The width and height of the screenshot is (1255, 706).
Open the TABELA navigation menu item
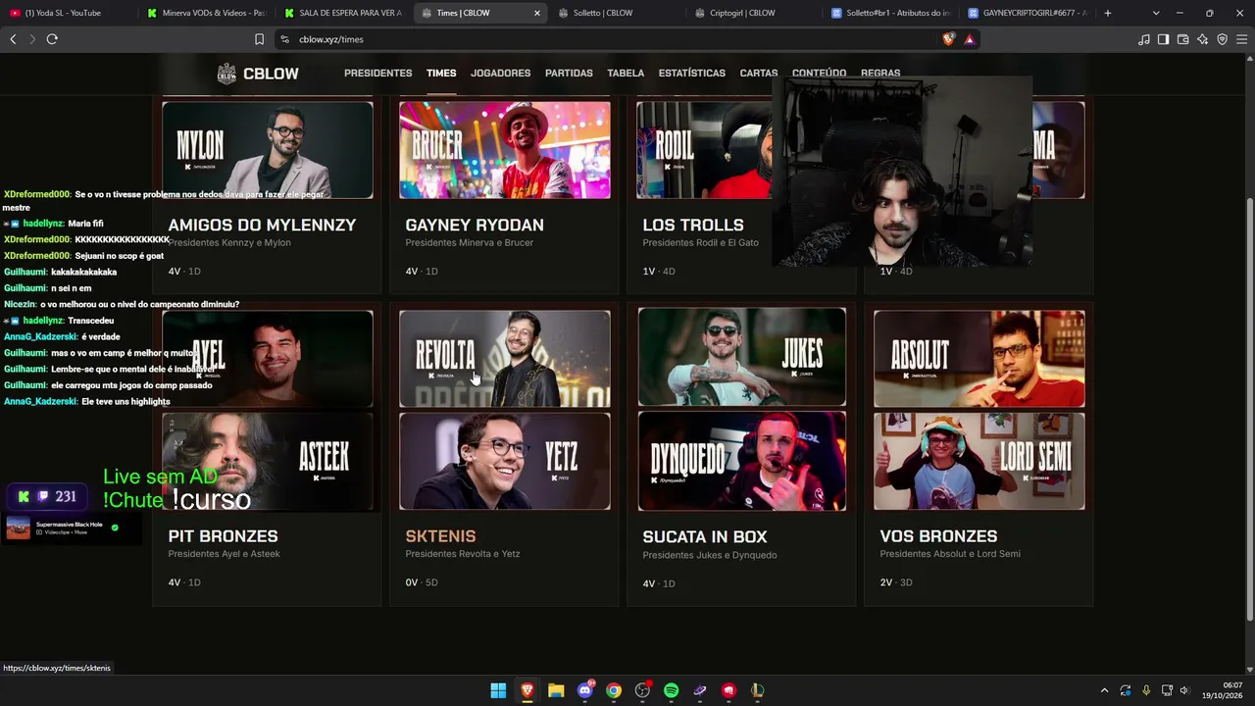click(626, 74)
